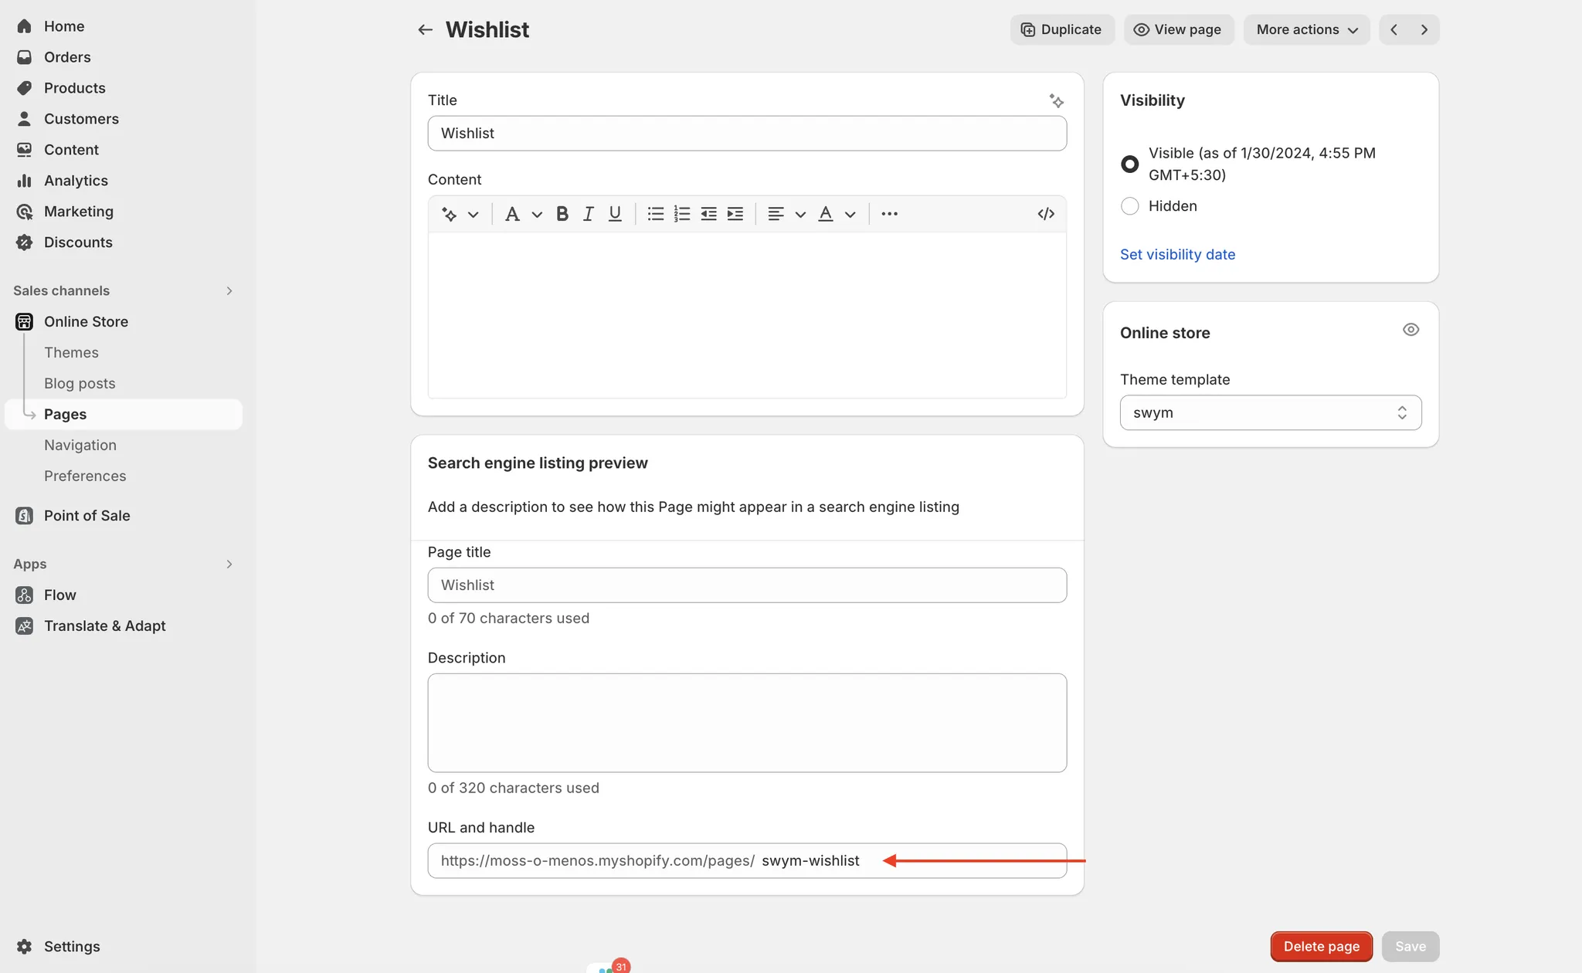Click AI sparkle icon next to Title
Image resolution: width=1582 pixels, height=973 pixels.
[1056, 101]
